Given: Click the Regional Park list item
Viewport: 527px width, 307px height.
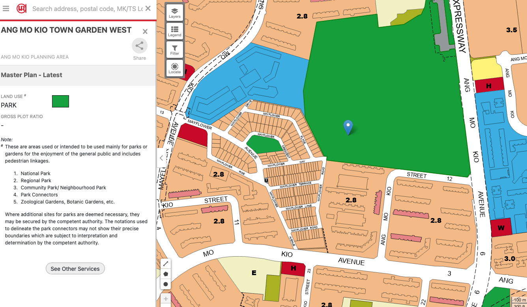Looking at the screenshot, I should [36, 181].
